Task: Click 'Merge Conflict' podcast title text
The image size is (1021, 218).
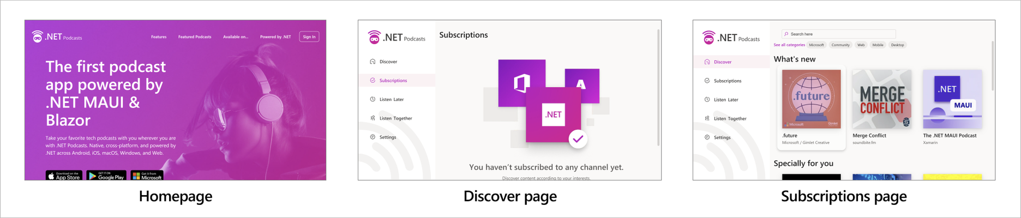Action: tap(869, 136)
